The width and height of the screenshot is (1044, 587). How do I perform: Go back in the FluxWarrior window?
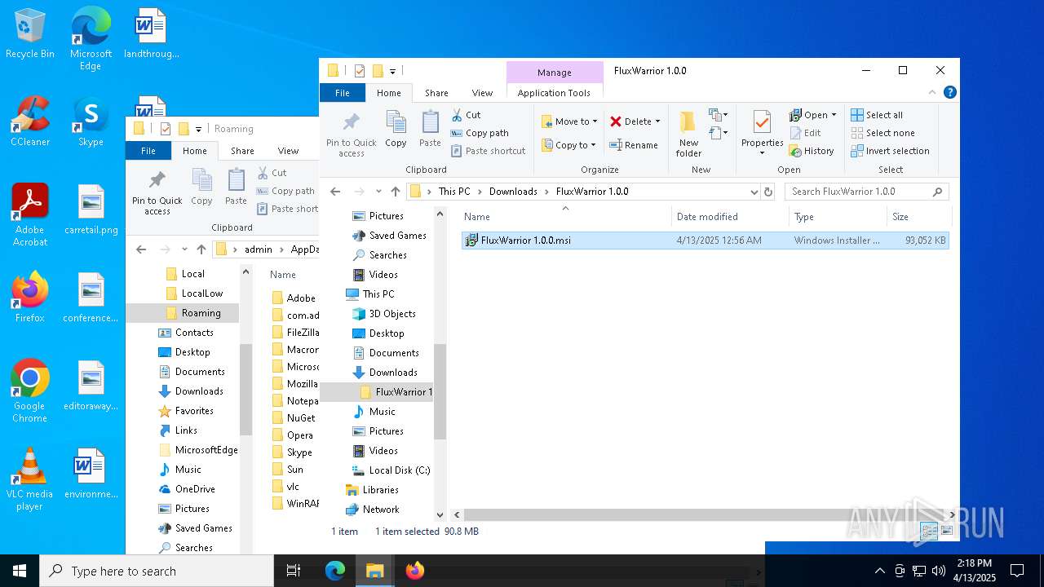335,192
